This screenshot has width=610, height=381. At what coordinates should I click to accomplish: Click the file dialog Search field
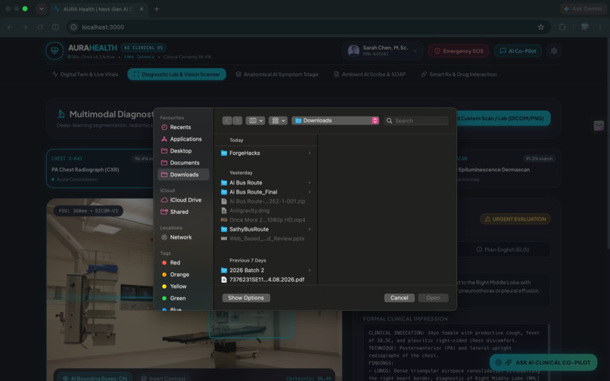[415, 121]
